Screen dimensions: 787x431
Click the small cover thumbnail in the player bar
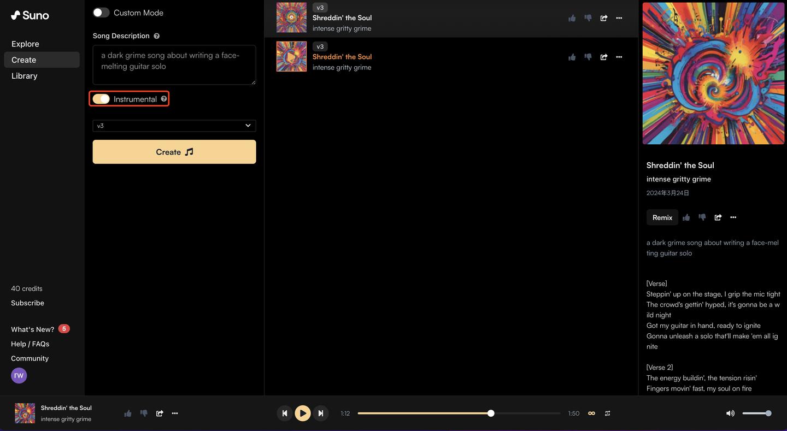coord(25,414)
